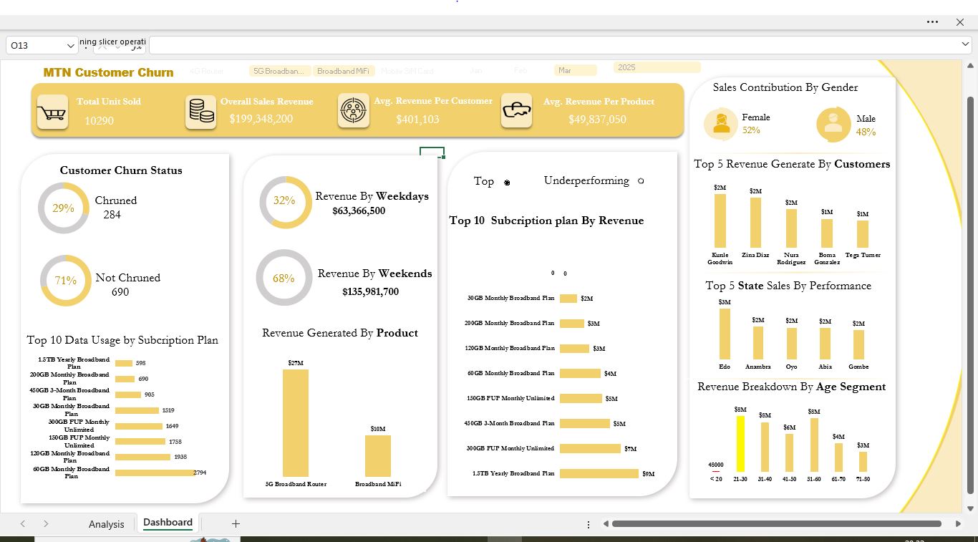
Task: Select the Underperforming radio button
Action: point(641,181)
